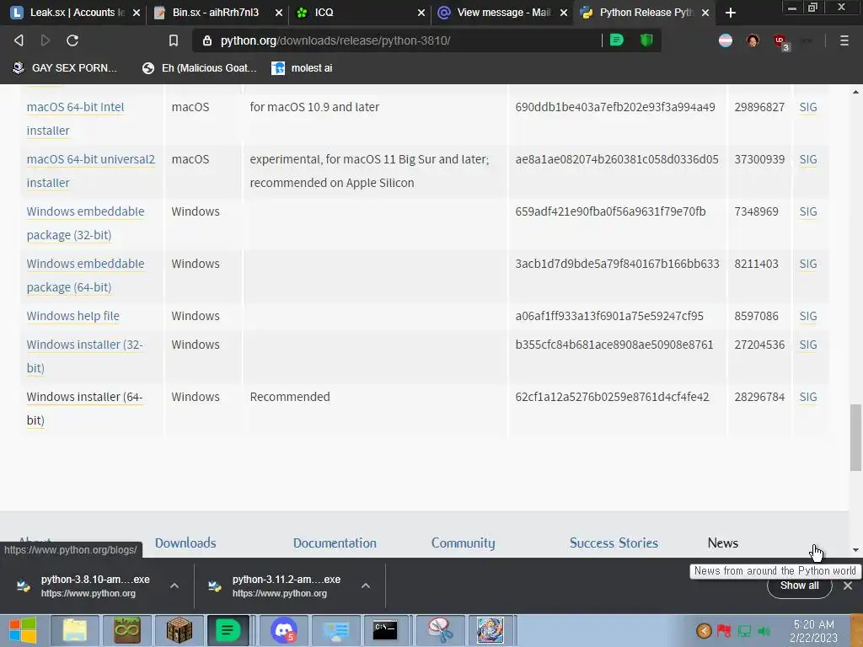This screenshot has width=863, height=647.
Task: Open SIG for macOS universal2 installer
Action: (807, 159)
